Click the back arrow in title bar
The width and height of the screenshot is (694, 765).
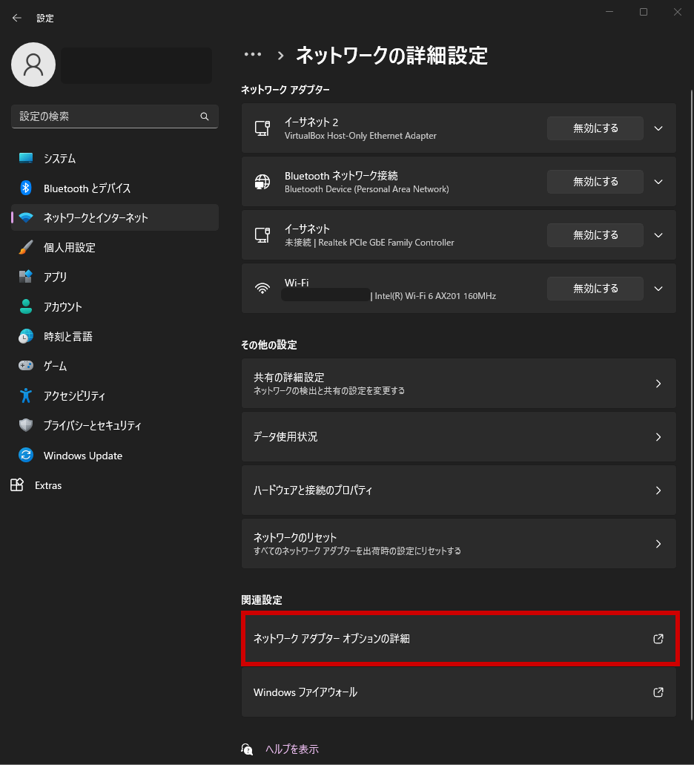tap(17, 18)
